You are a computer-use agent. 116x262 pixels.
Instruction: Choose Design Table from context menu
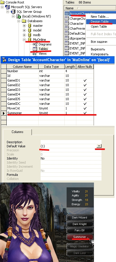point(100,22)
